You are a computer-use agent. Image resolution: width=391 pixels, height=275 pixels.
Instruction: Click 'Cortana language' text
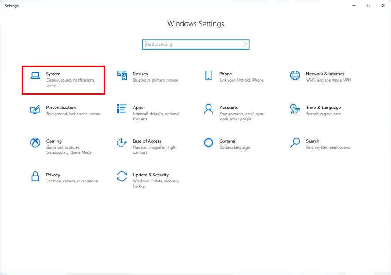pyautogui.click(x=235, y=148)
